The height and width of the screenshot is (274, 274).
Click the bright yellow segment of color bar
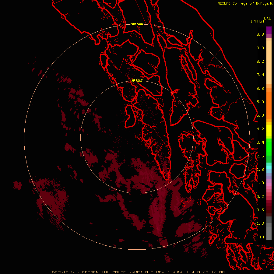coord(269,130)
